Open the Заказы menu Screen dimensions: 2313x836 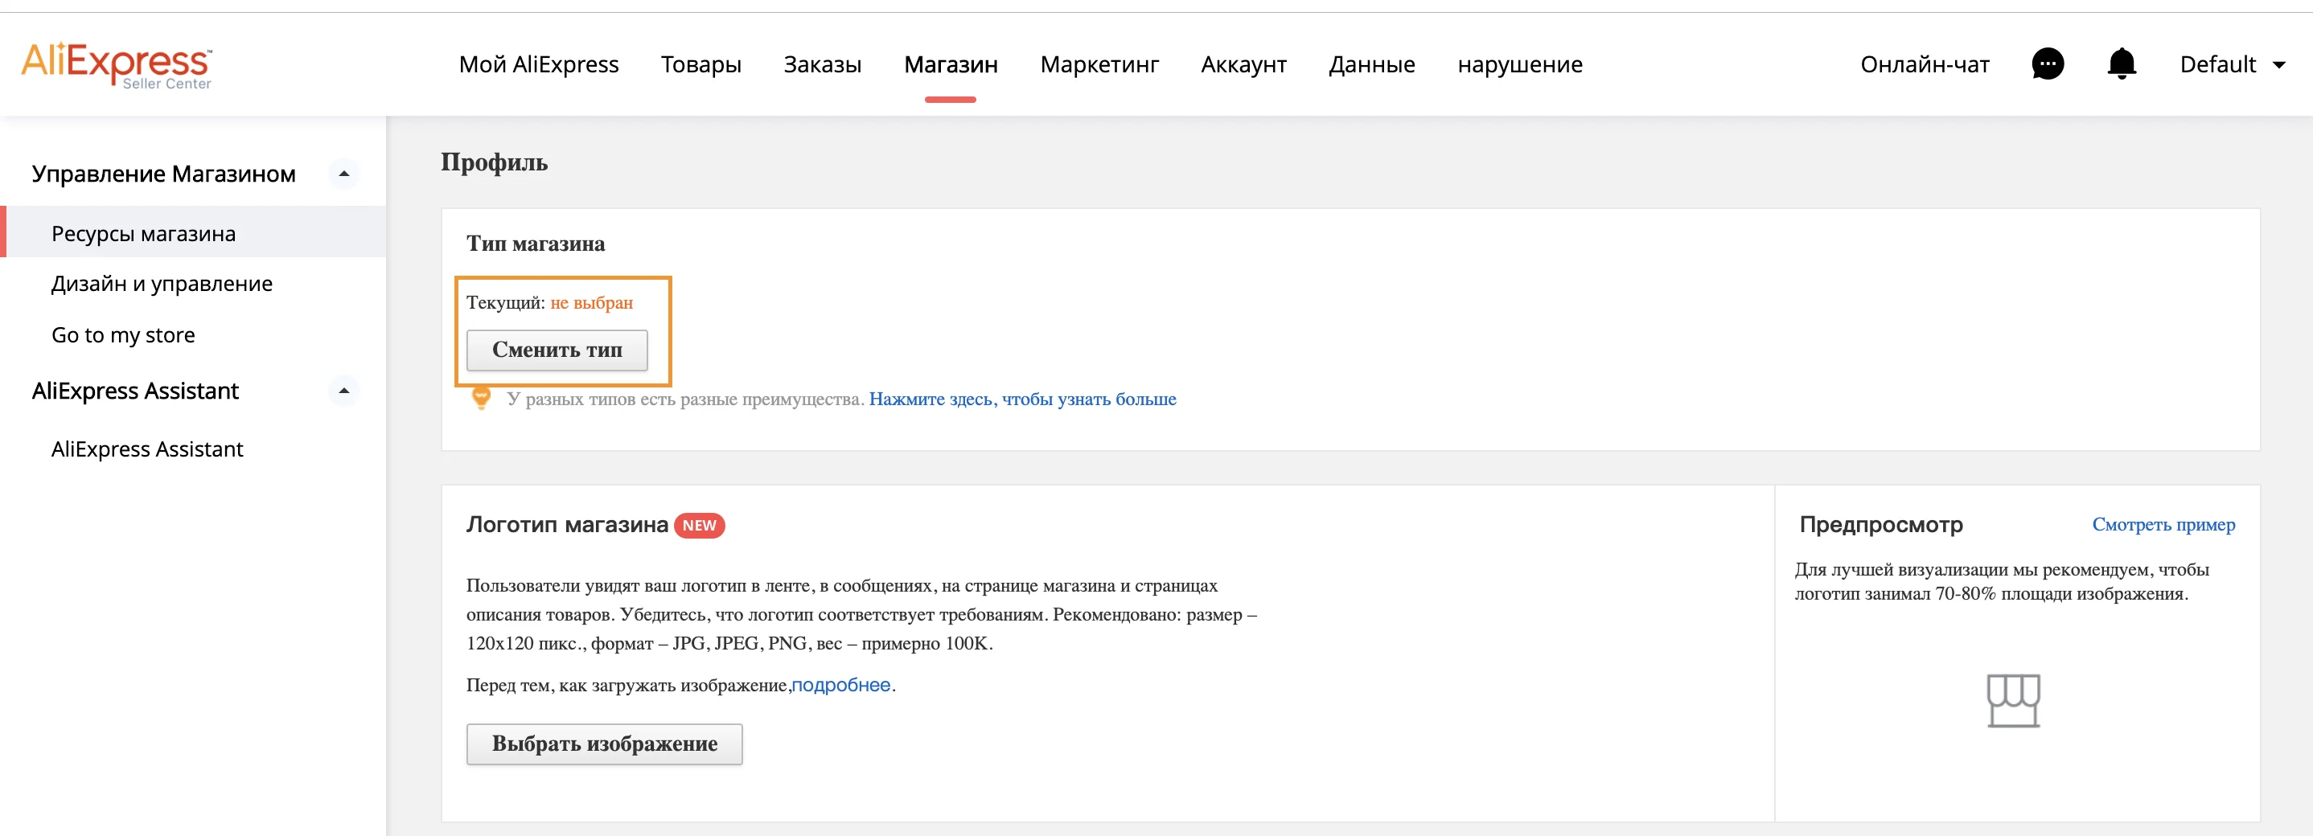(x=823, y=64)
